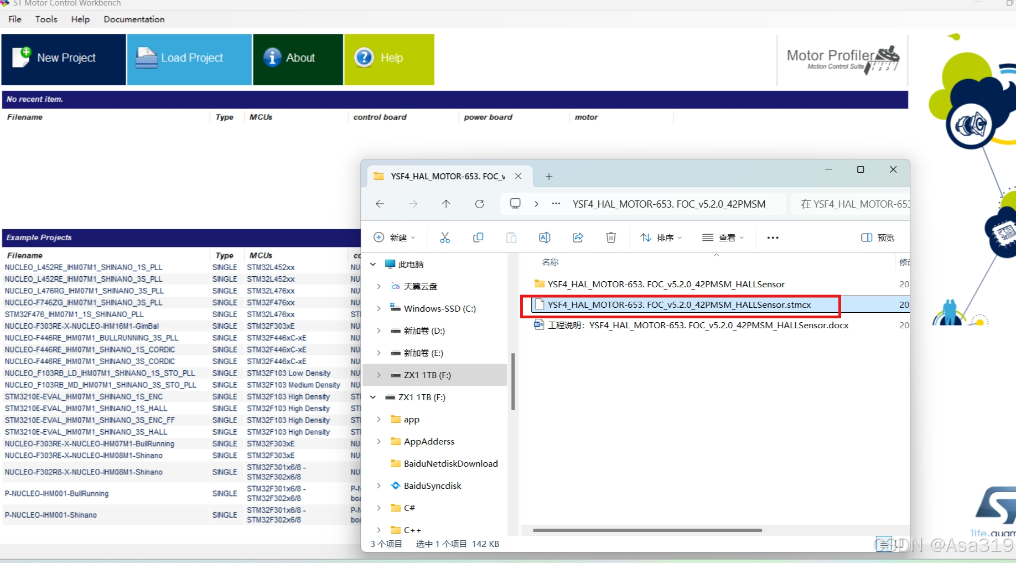
Task: Select example P-NUCLEO-IHM001-BullRunning
Action: point(56,493)
